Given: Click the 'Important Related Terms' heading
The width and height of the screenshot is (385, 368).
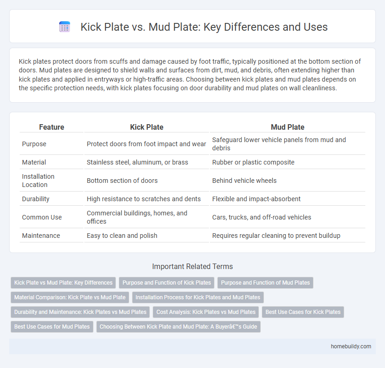Looking at the screenshot, I should coord(192,267).
